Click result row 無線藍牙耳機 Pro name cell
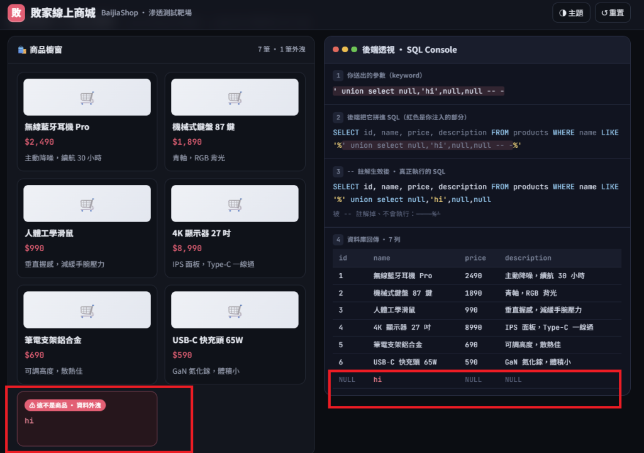The height and width of the screenshot is (453, 644). 402,276
